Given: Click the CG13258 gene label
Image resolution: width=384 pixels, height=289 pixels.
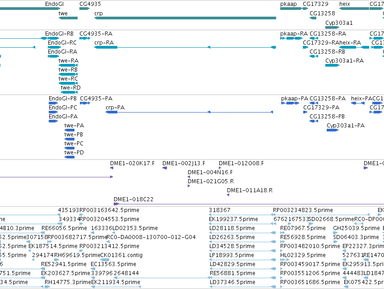Looking at the screenshot, I should pos(322,13).
